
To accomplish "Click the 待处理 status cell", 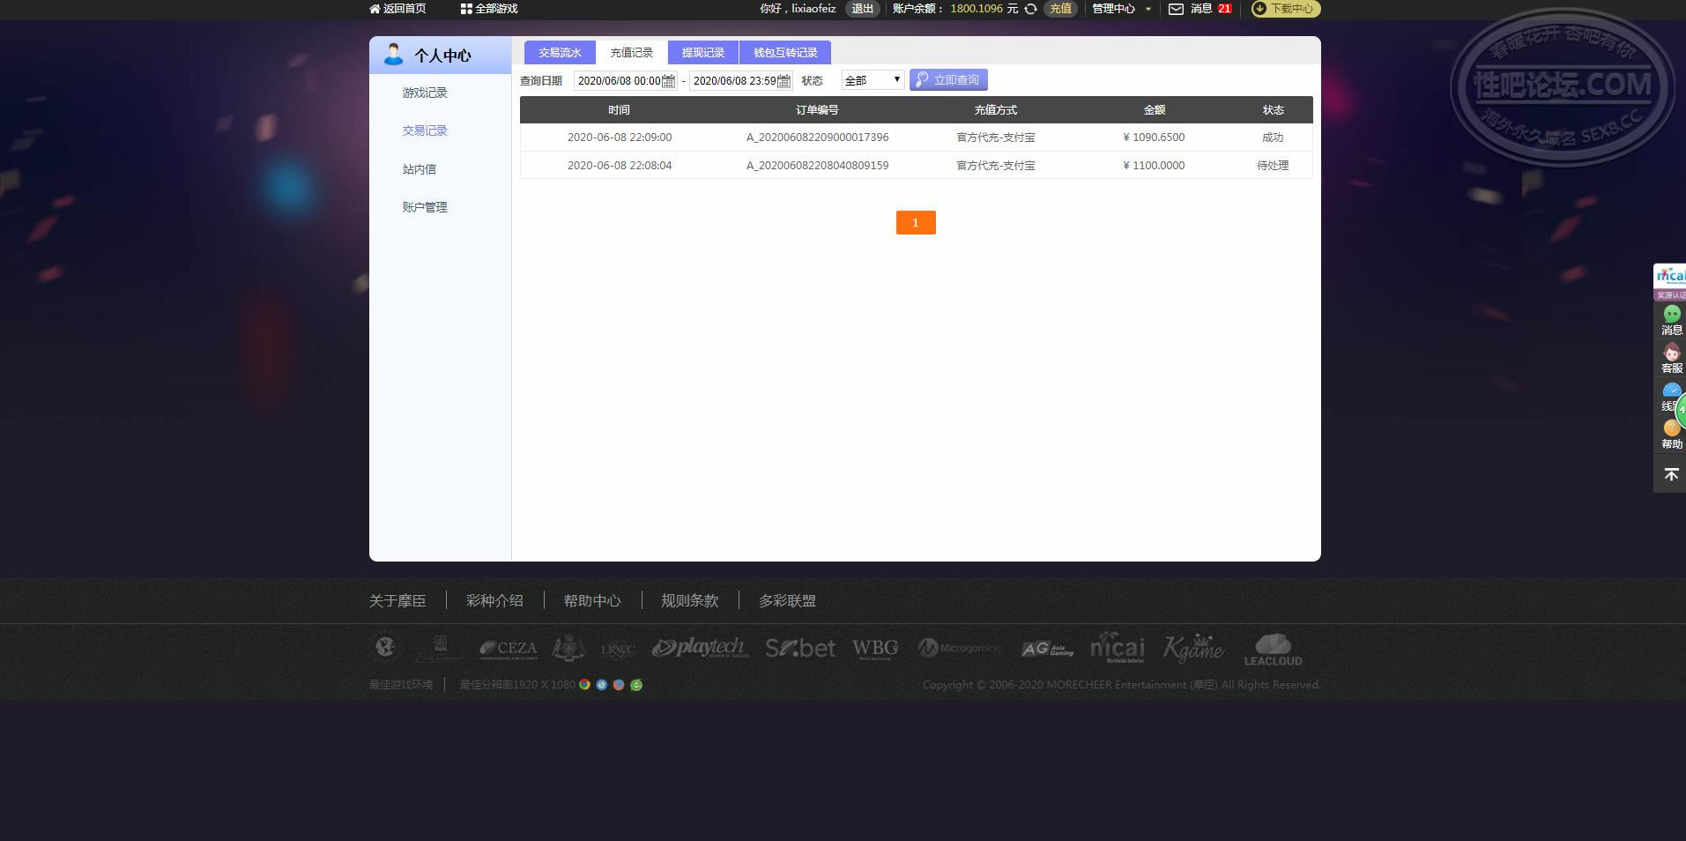I will pyautogui.click(x=1273, y=166).
